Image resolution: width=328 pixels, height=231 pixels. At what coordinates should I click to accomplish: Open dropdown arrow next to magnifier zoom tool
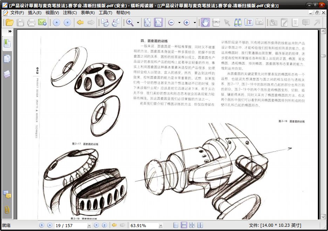click(x=138, y=22)
